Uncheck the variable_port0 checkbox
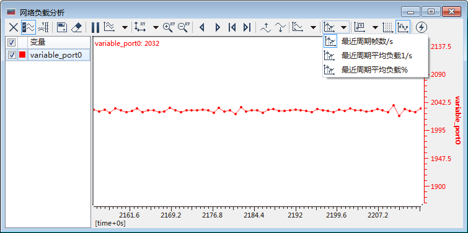This screenshot has height=233, width=468. (12, 55)
